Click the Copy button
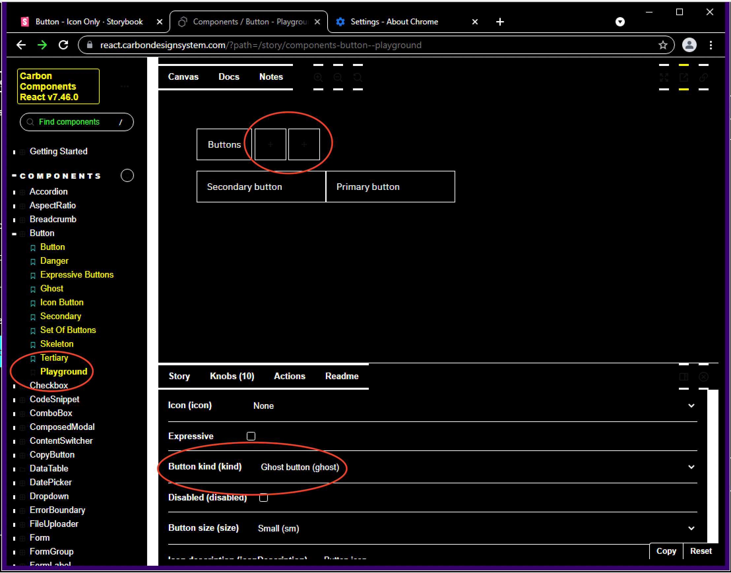The height and width of the screenshot is (573, 731). pyautogui.click(x=666, y=551)
